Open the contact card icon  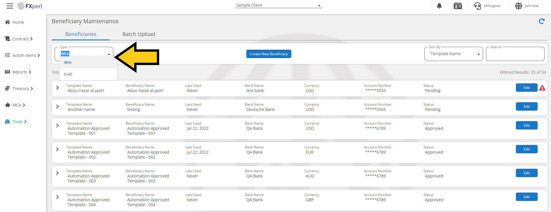458,6
